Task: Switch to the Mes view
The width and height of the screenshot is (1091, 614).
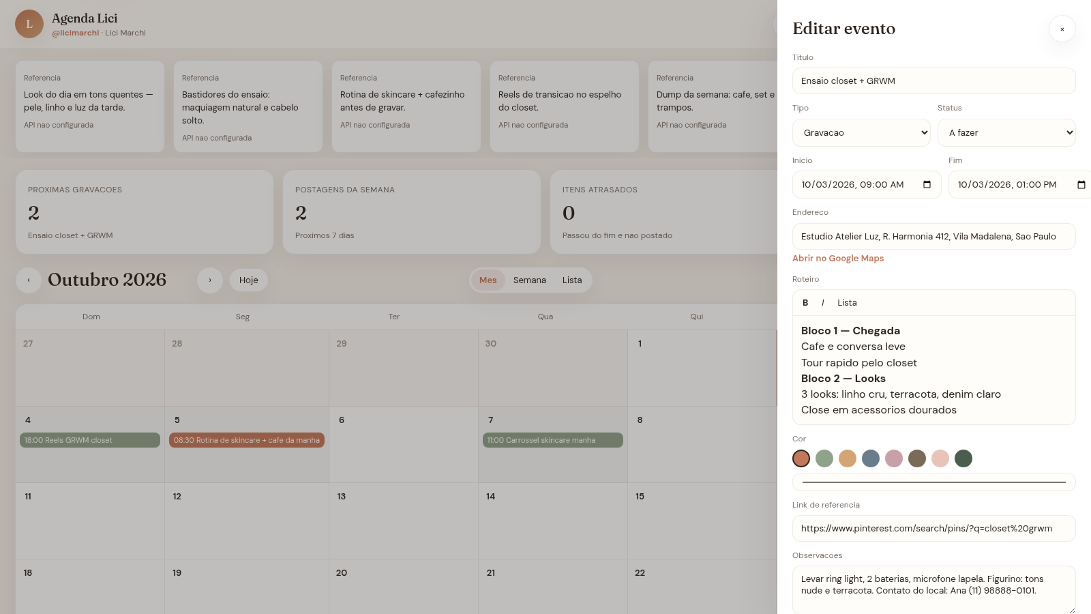Action: 488,280
